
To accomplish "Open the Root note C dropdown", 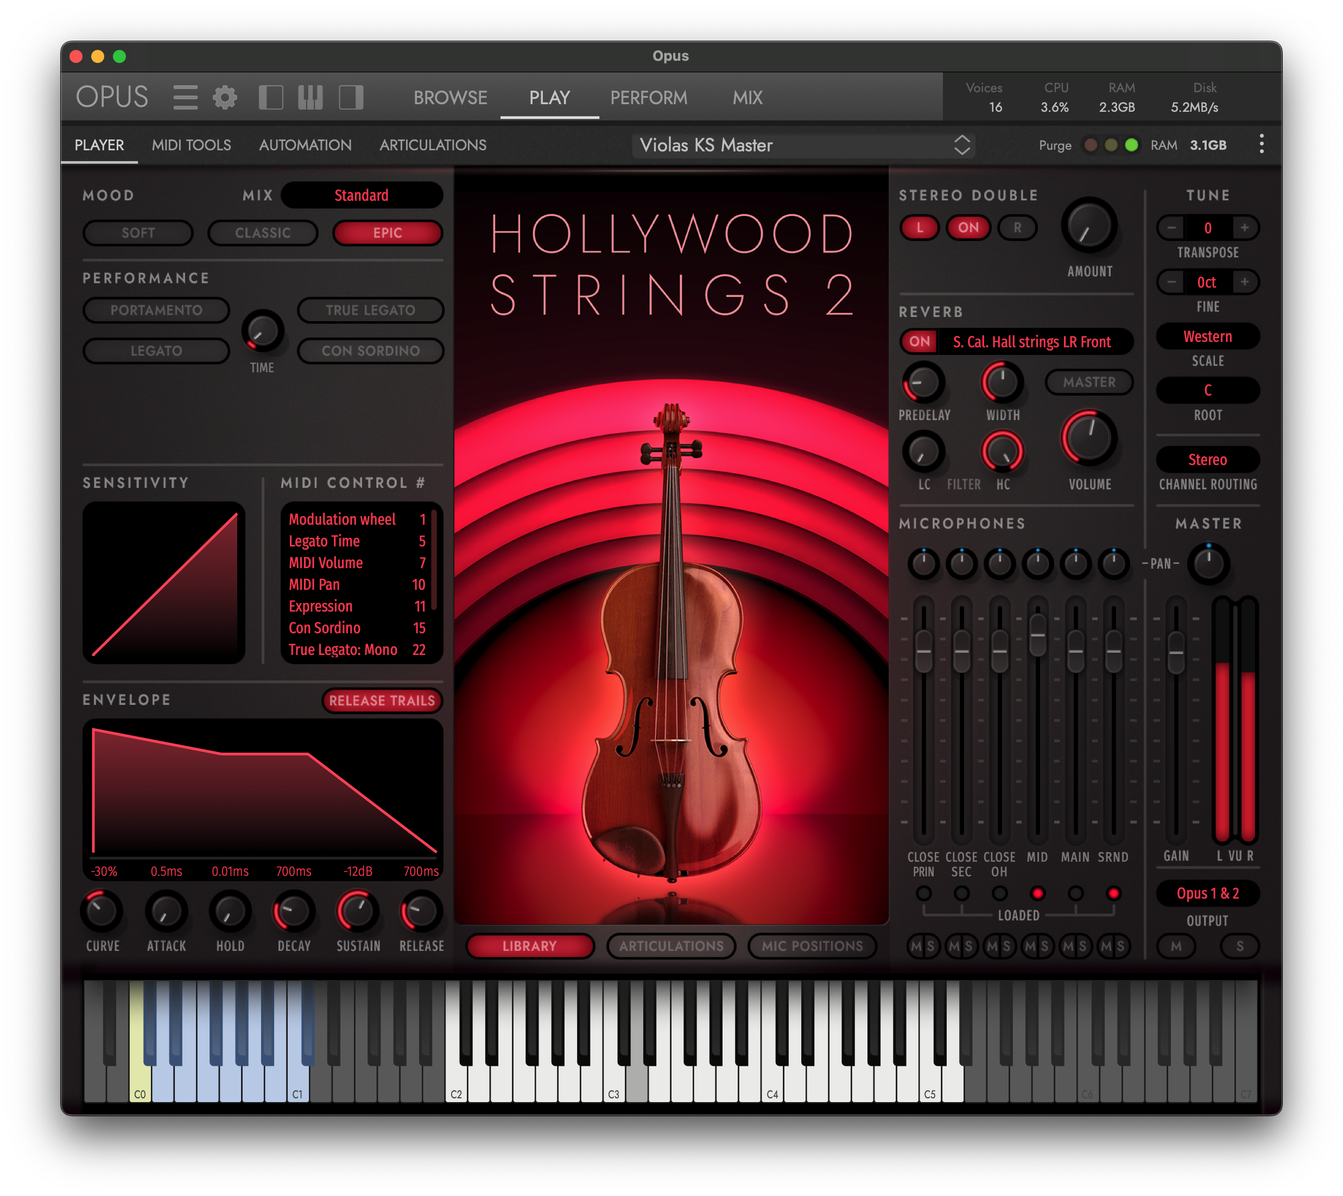I will coord(1208,390).
